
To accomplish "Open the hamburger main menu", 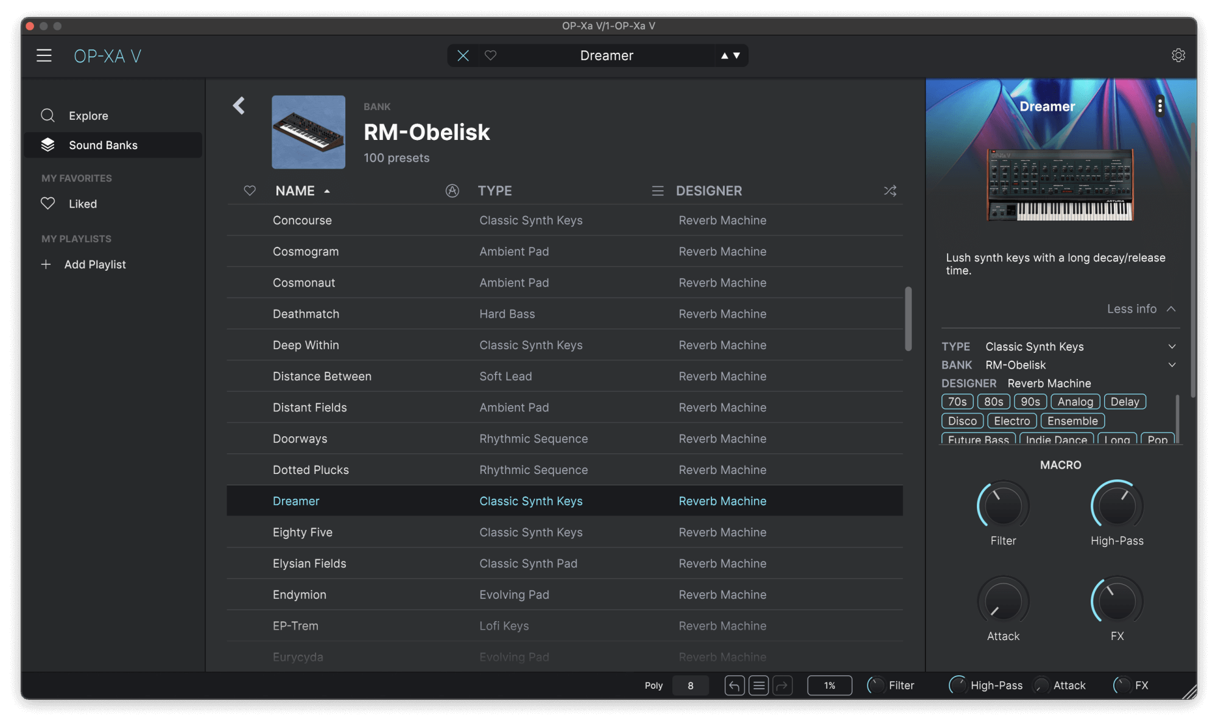I will (x=44, y=56).
